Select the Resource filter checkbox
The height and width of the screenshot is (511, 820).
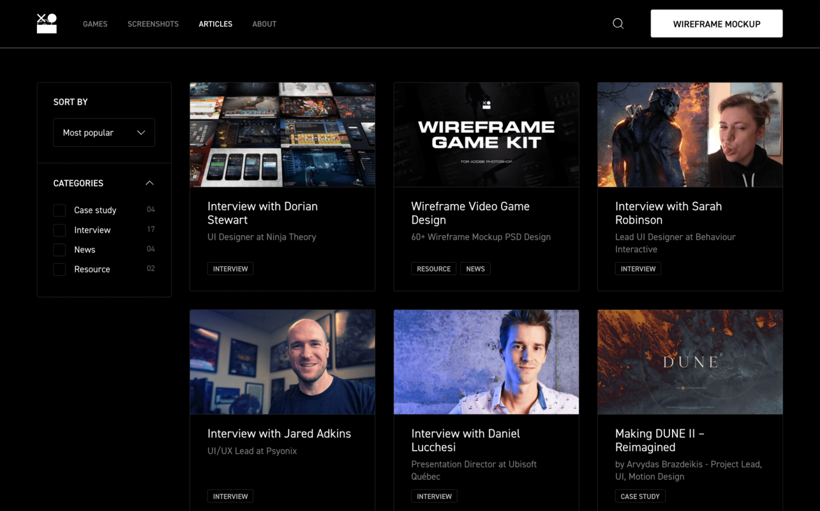pyautogui.click(x=59, y=270)
